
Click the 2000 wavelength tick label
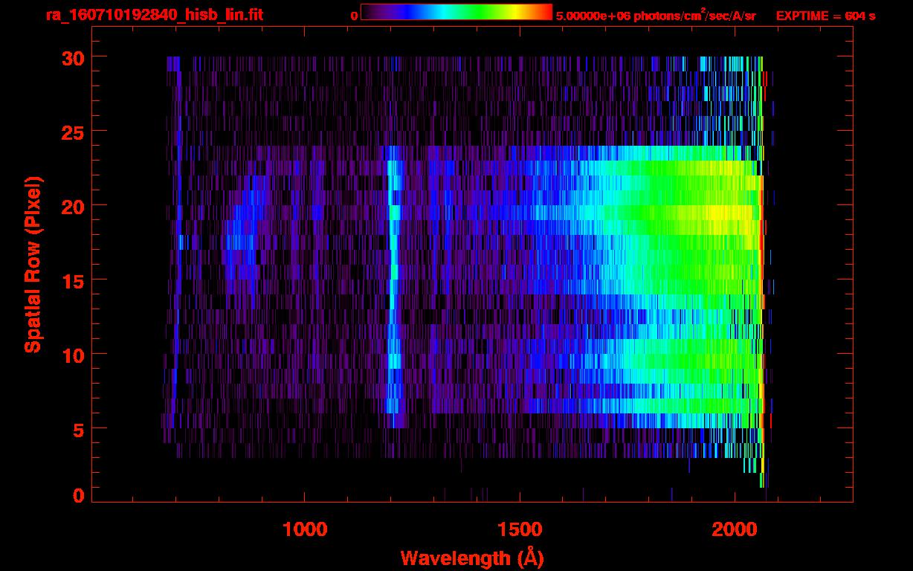[x=733, y=529]
